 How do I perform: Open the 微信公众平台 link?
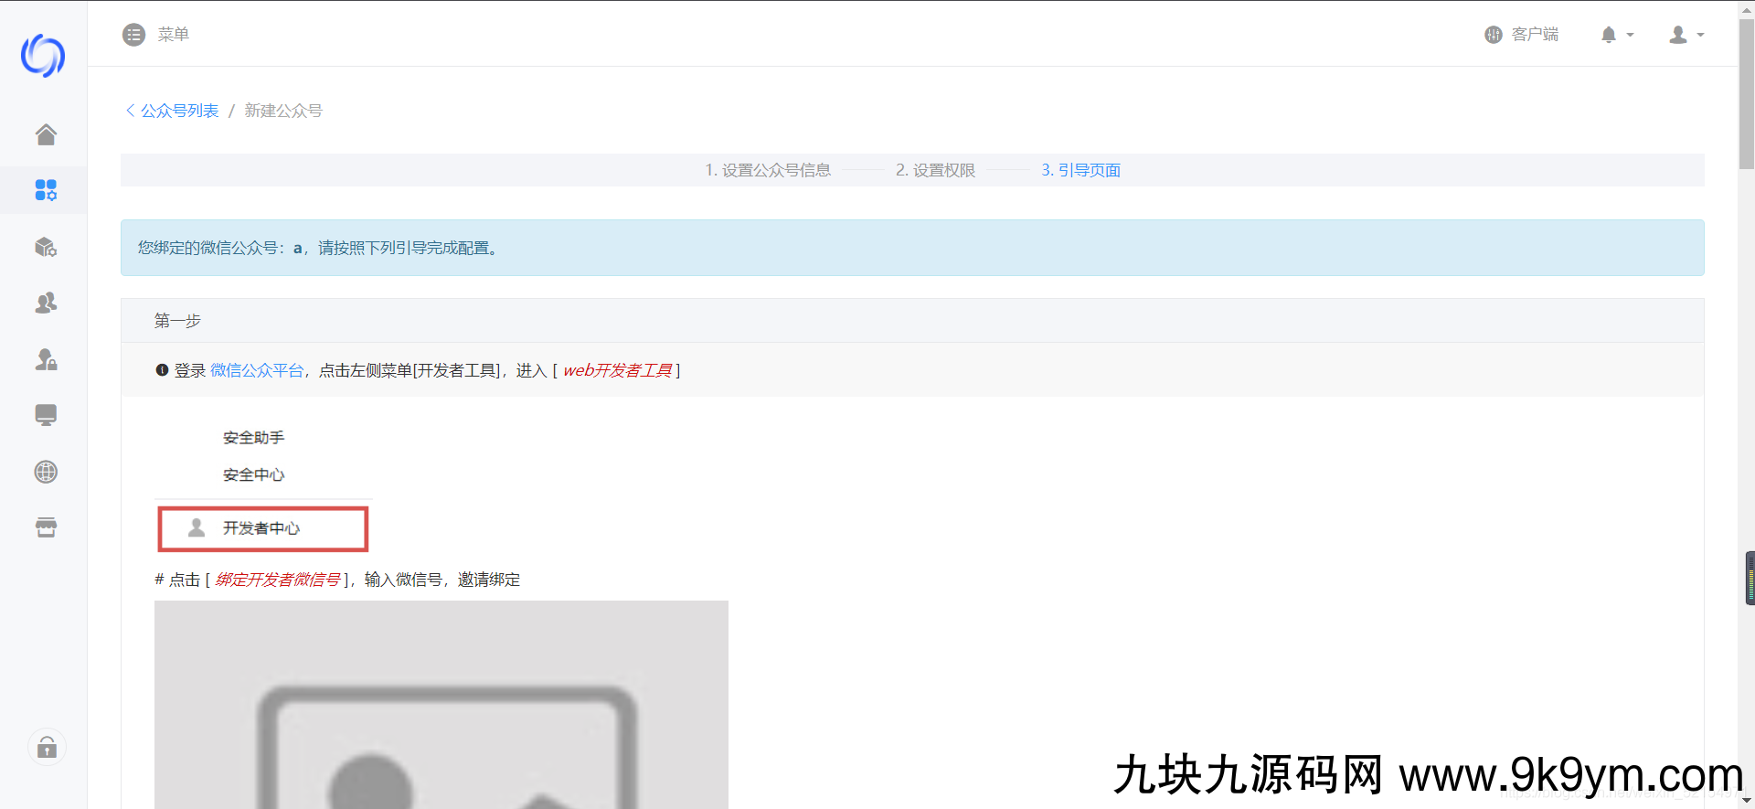coord(257,370)
